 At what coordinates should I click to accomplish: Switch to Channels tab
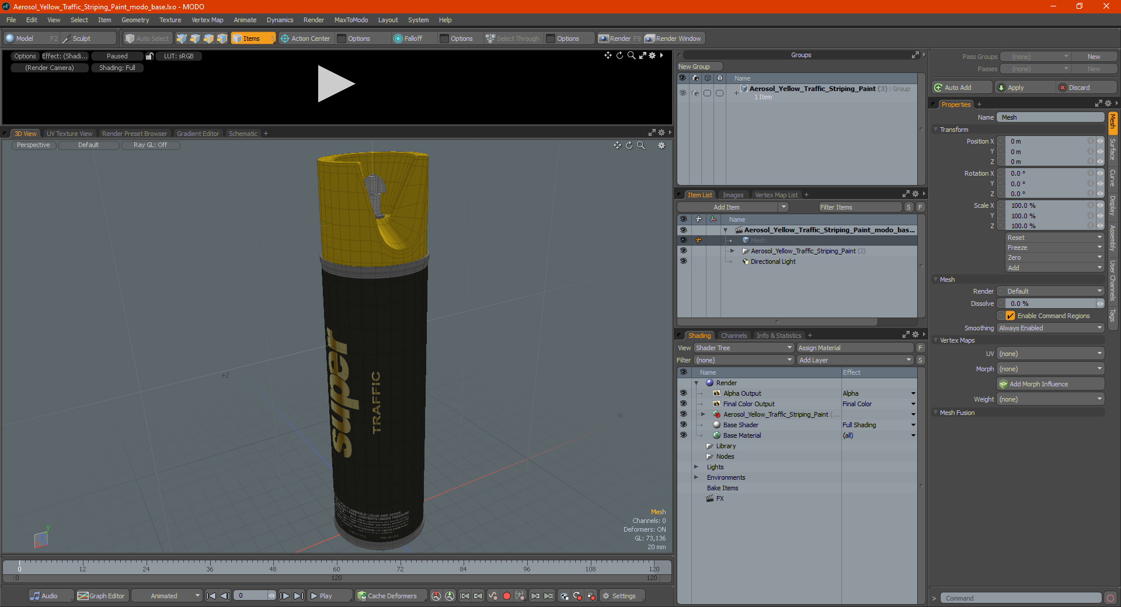click(734, 336)
